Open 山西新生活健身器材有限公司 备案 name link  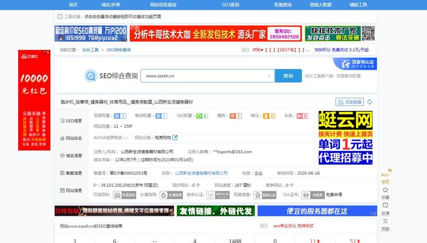(201, 173)
